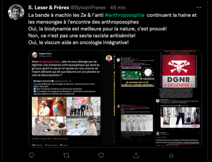Open the share upload icon
This screenshot has height=162, width=212.
(x=136, y=155)
